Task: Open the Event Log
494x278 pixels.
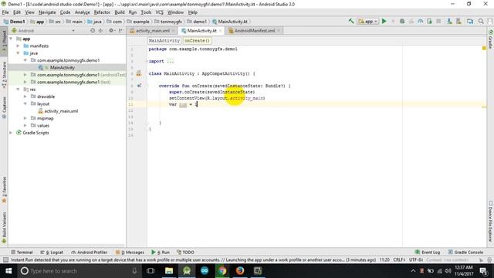Action: [x=428, y=253]
